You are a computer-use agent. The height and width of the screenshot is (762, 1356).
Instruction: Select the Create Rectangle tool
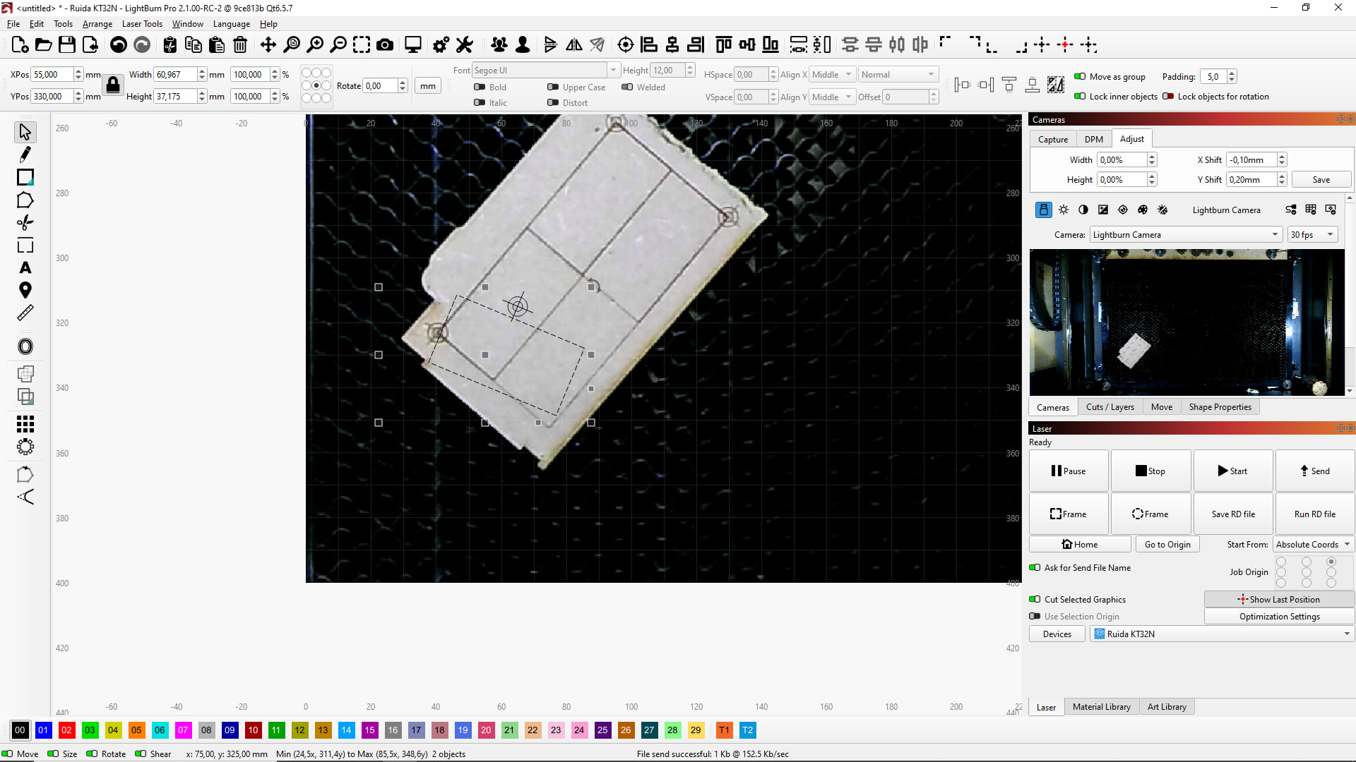coord(25,177)
